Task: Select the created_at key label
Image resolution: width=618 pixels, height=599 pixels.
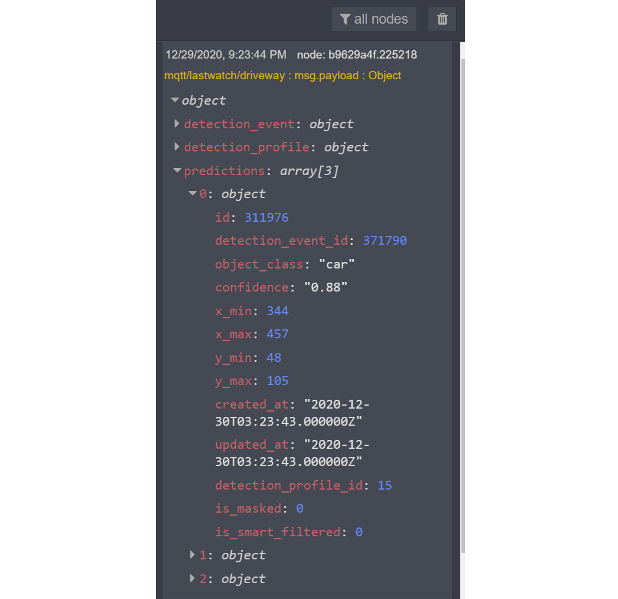Action: (252, 404)
